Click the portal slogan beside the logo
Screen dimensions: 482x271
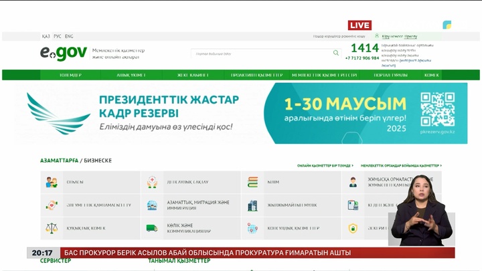118,54
